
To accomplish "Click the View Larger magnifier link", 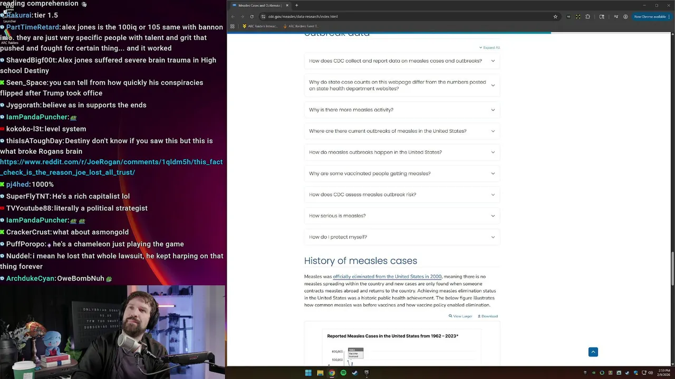I will point(460,316).
